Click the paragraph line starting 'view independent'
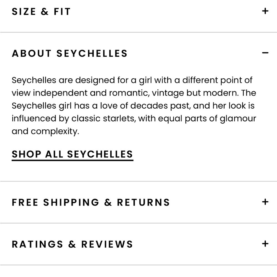This screenshot has width=277, height=277. [134, 93]
